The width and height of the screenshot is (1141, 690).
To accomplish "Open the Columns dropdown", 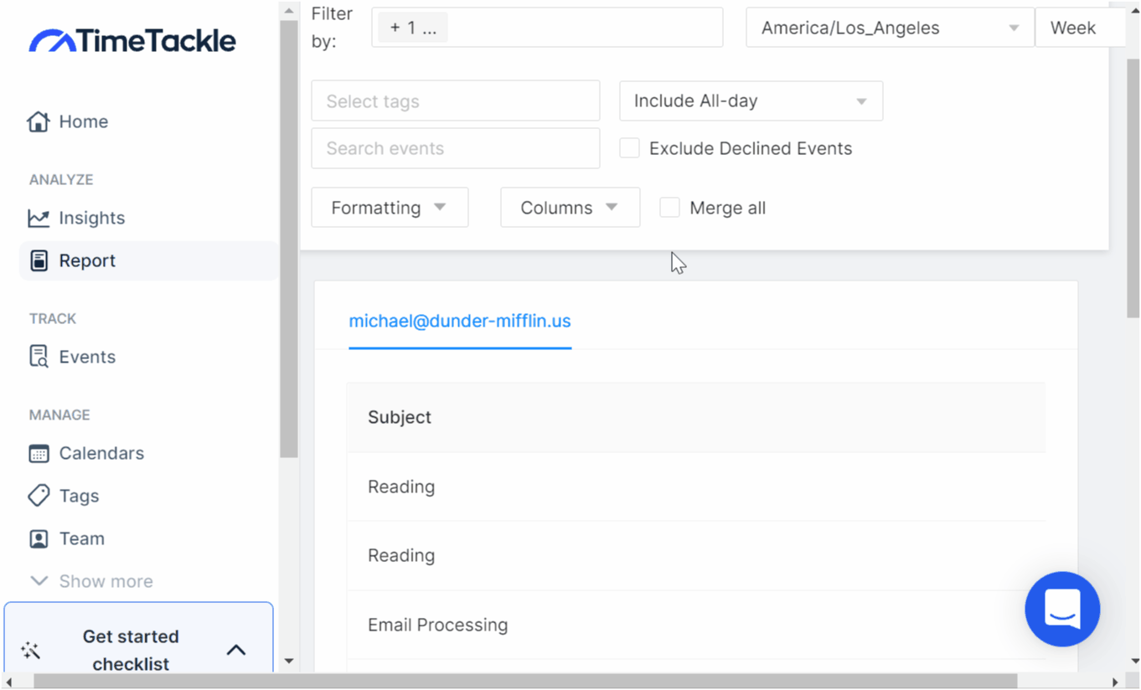I will coord(570,208).
